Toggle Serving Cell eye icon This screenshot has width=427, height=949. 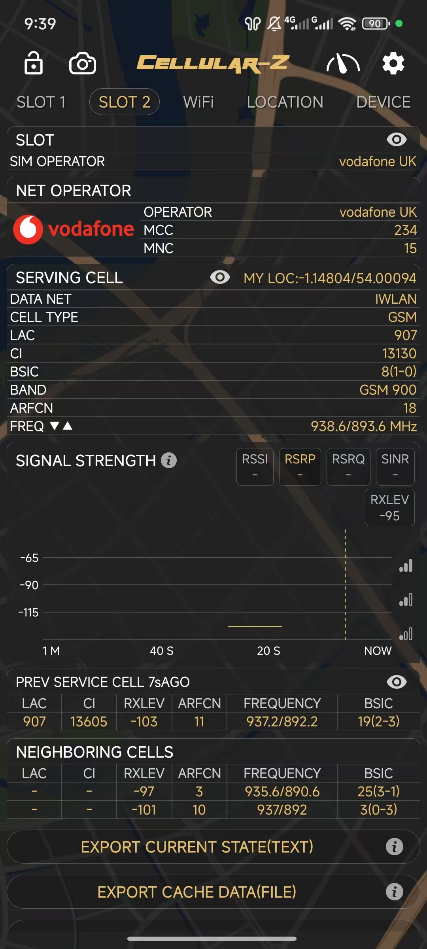[220, 277]
